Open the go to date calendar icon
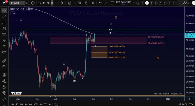 pos(57,104)
